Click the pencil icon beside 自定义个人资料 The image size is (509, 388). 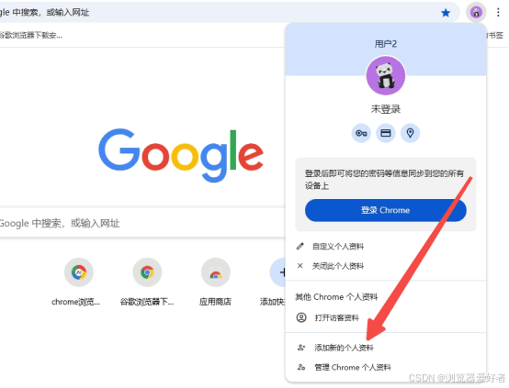click(300, 247)
